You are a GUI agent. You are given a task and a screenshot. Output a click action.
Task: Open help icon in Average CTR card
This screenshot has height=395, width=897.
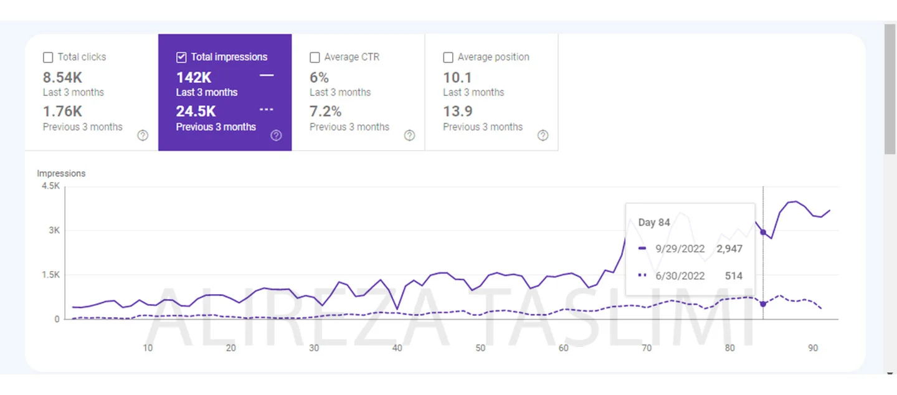409,135
